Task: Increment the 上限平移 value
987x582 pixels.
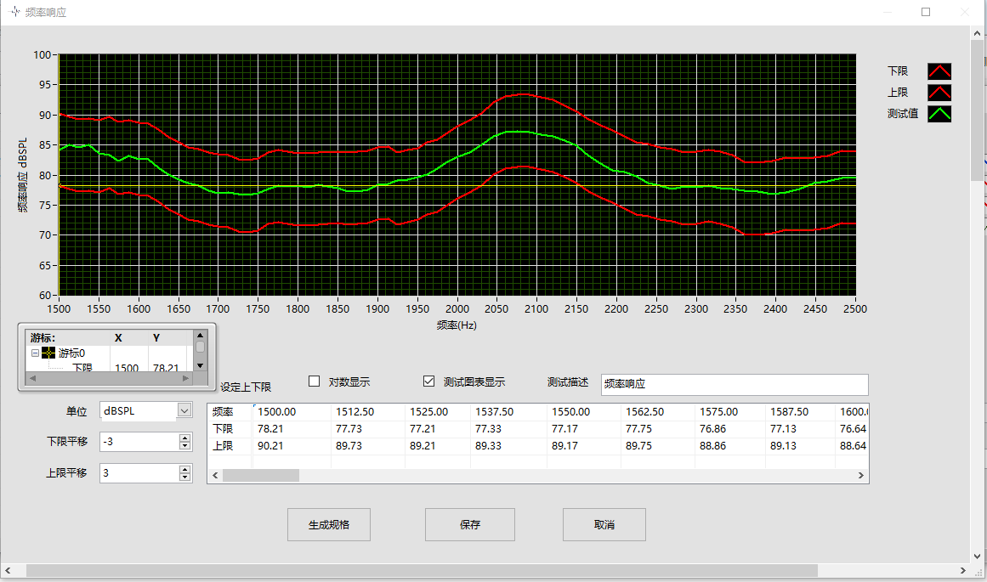Action: click(x=184, y=469)
